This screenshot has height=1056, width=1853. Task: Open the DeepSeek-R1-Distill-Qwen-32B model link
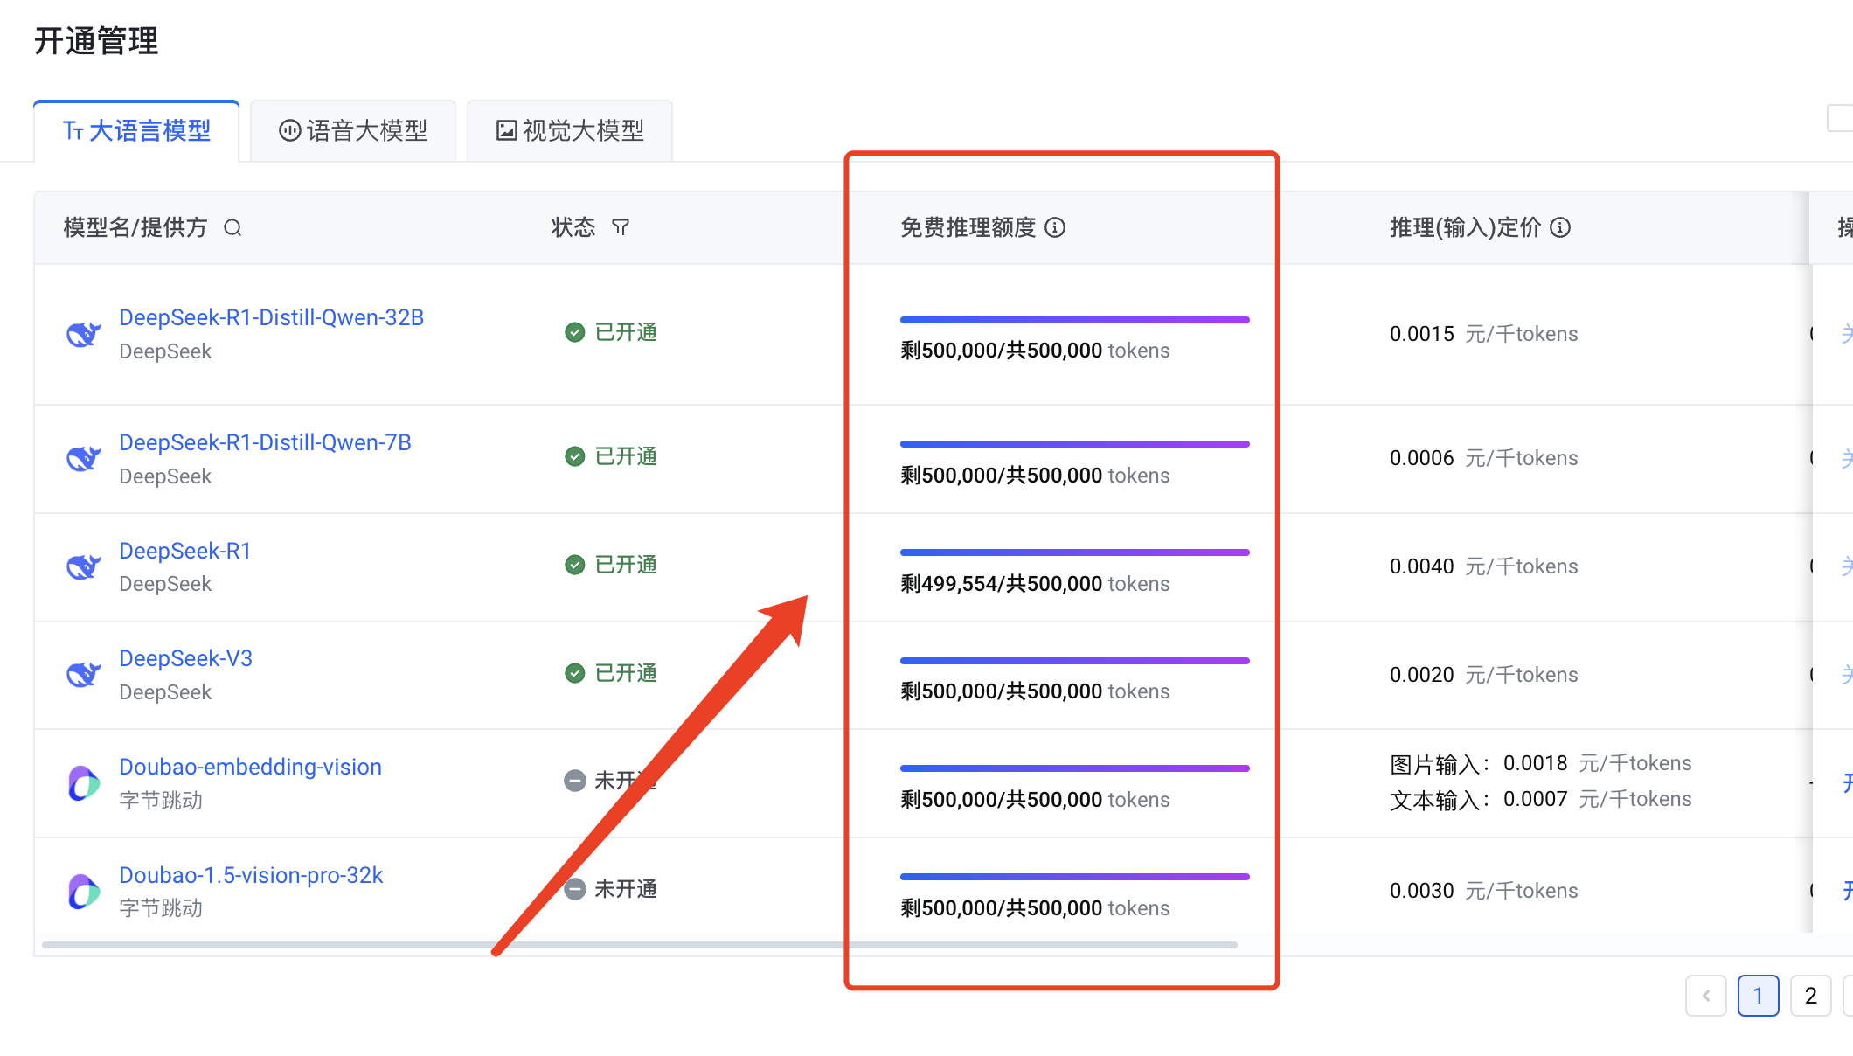pos(271,317)
